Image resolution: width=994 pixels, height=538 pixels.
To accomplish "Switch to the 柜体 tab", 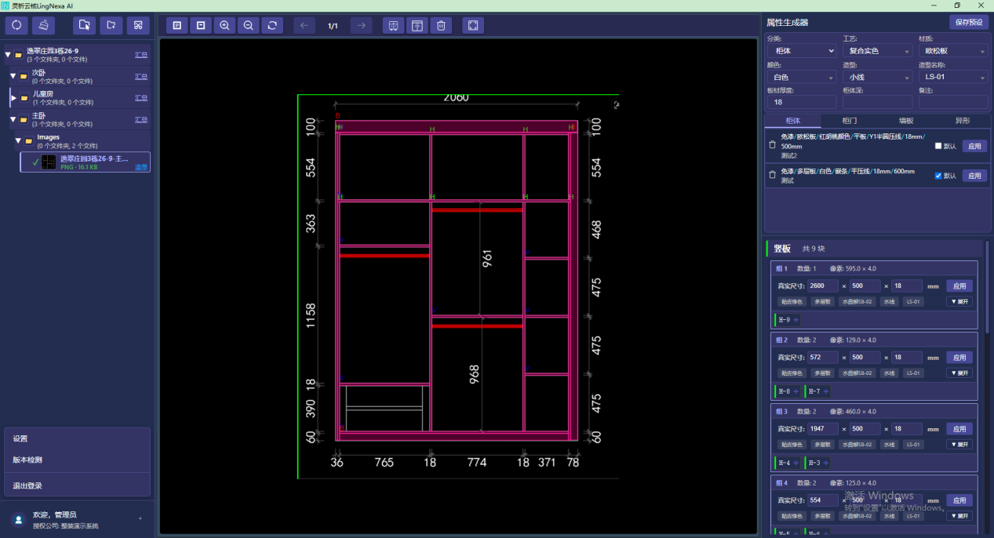I will click(792, 121).
